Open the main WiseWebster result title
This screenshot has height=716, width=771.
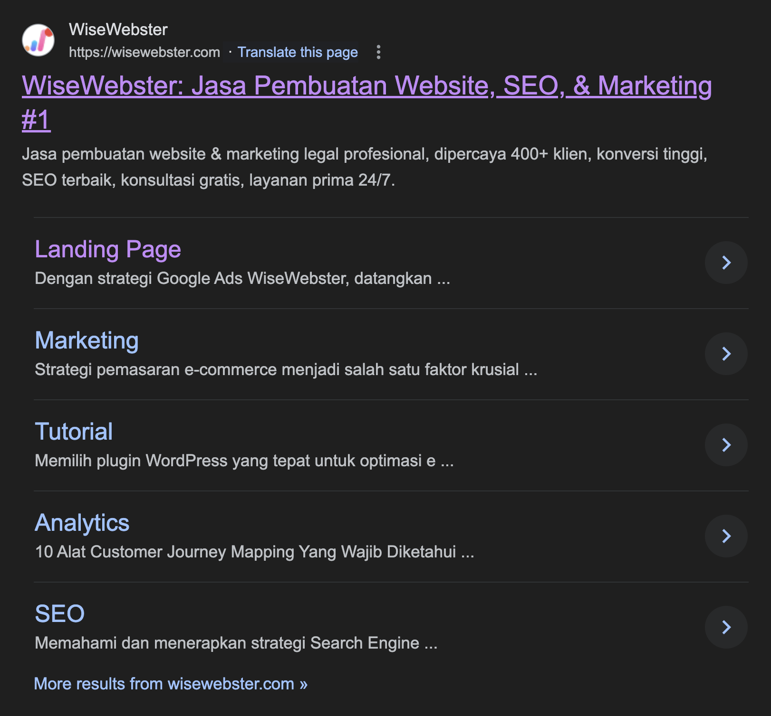tap(366, 86)
